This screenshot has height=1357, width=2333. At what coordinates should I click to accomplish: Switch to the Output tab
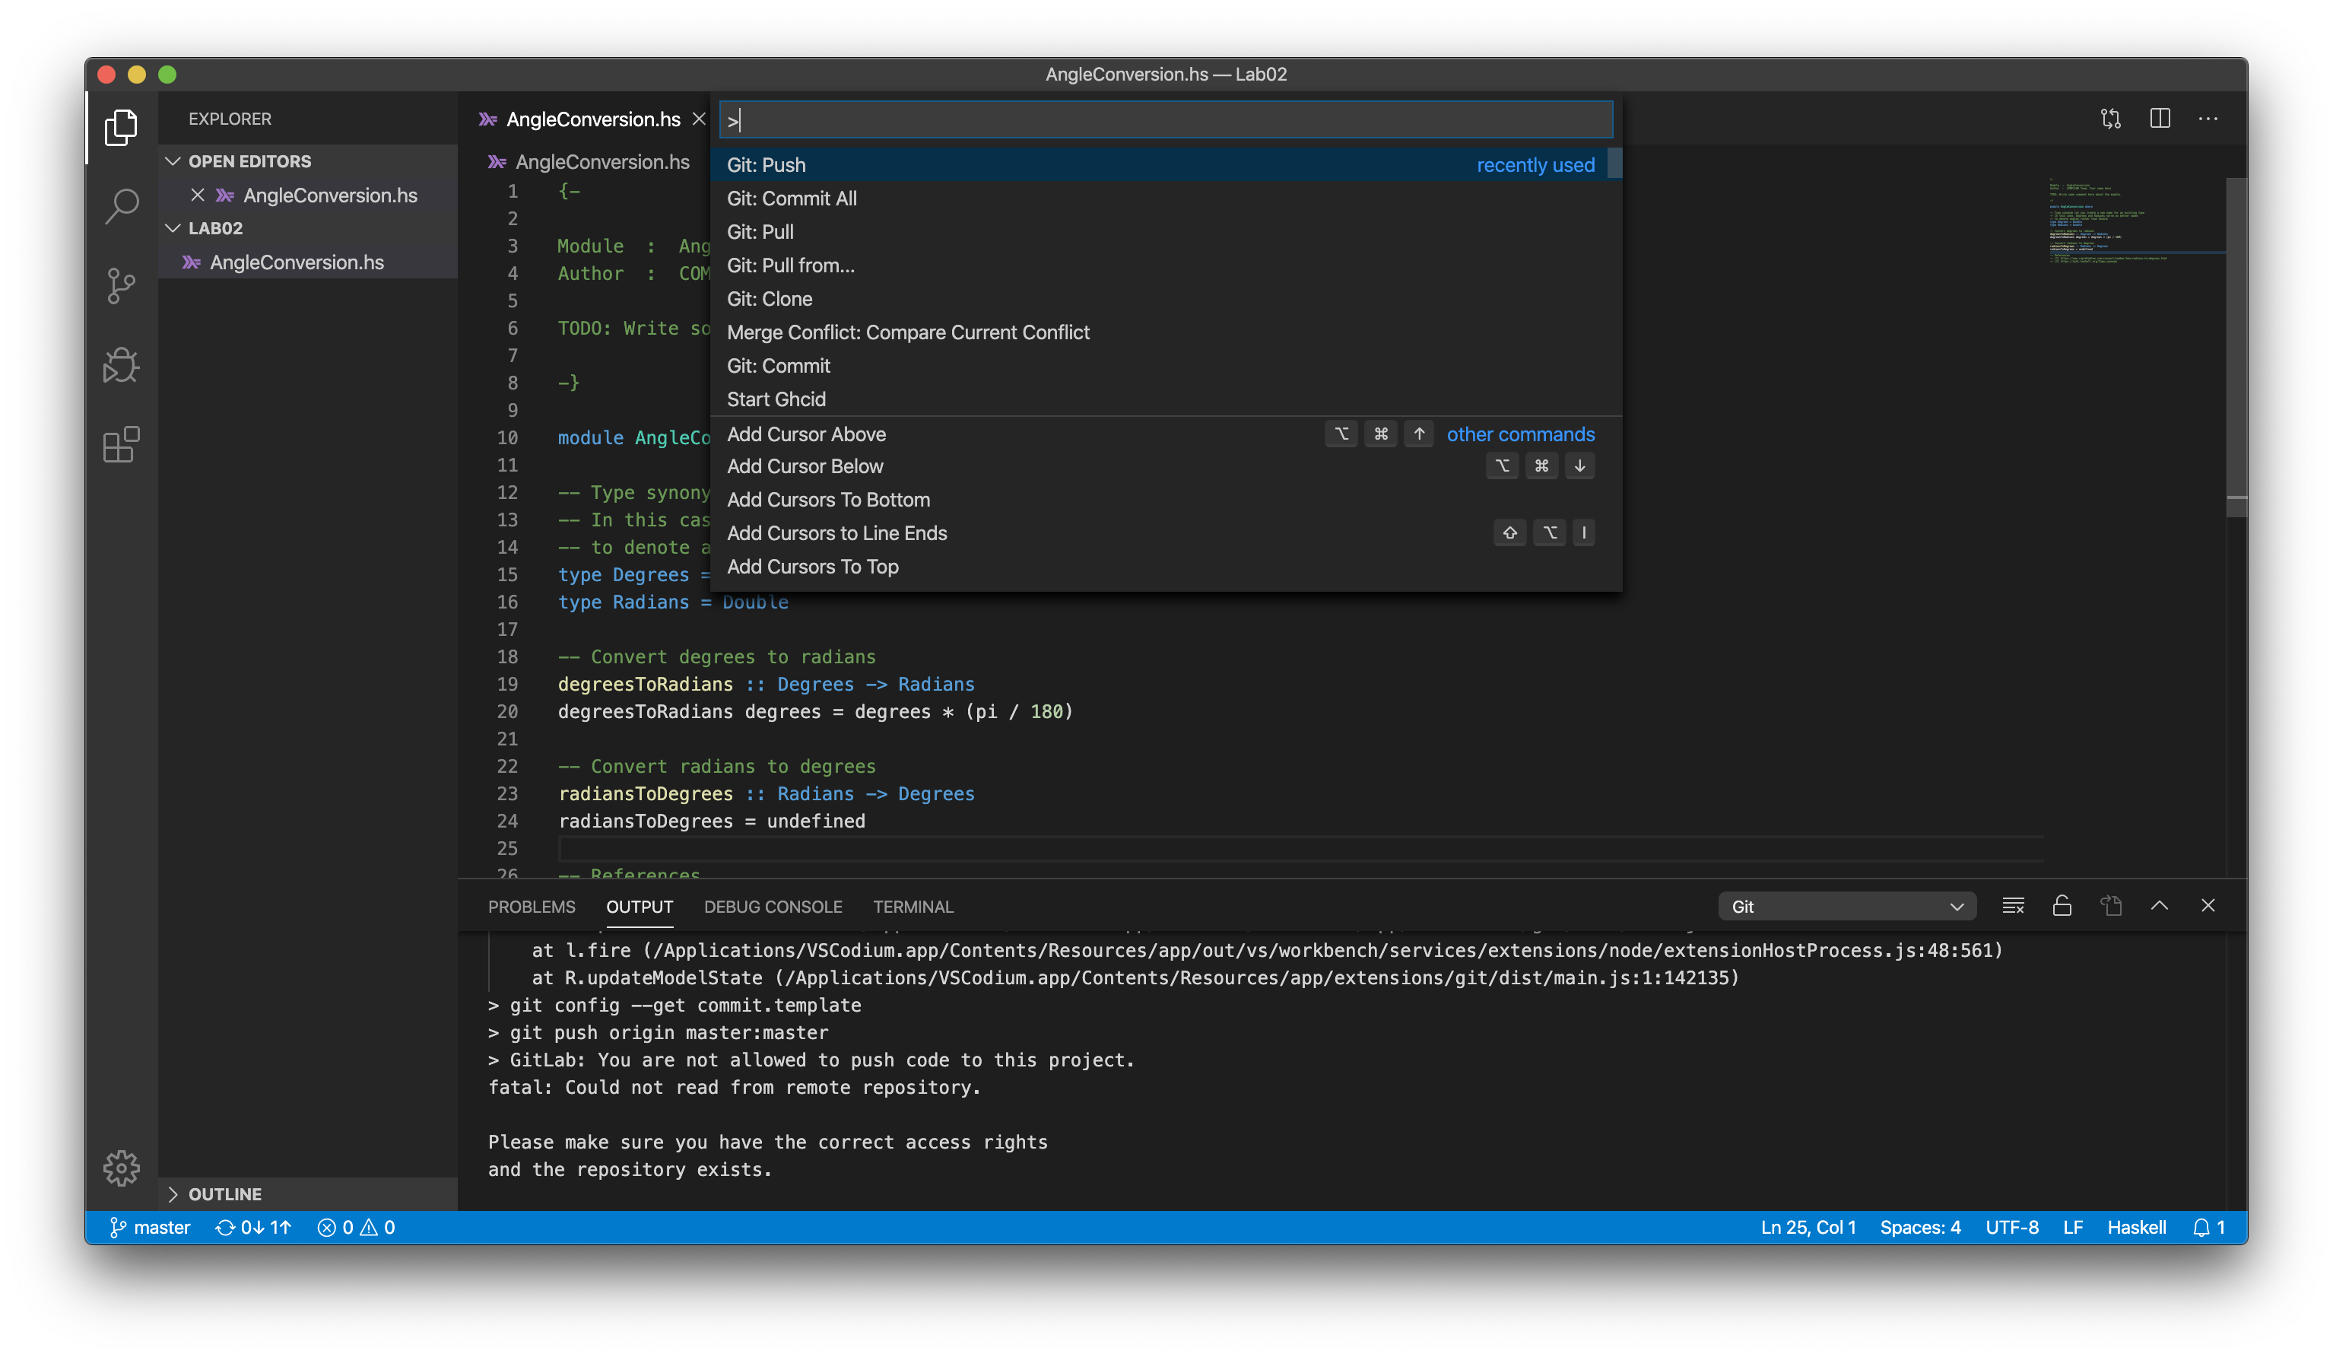coord(640,906)
